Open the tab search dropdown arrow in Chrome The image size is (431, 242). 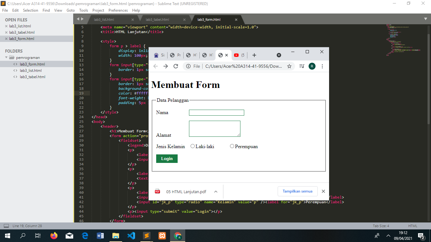pos(279,55)
